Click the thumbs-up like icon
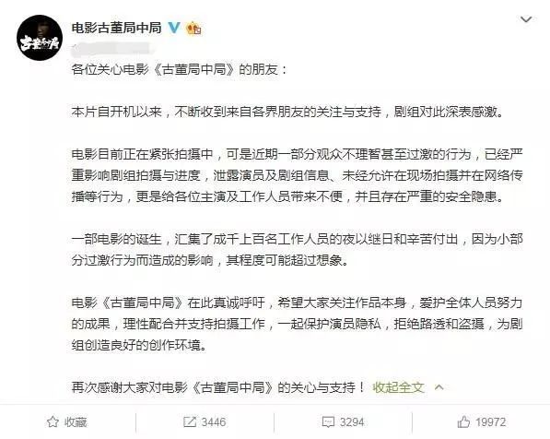Viewport: 550px width, 439px height. pos(463,421)
